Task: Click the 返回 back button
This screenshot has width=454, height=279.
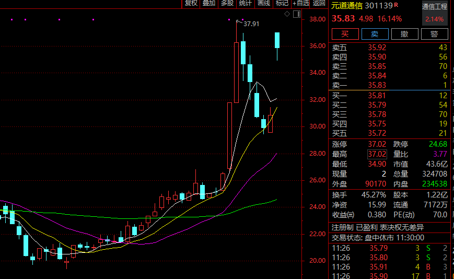Action: click(319, 3)
